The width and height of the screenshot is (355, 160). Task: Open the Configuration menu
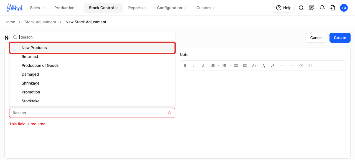click(171, 8)
